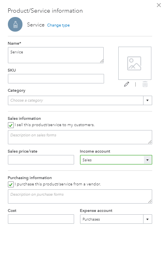Viewport: 164px width, 255px height.
Task: Focus the Sales price/rate field
Action: [41, 160]
